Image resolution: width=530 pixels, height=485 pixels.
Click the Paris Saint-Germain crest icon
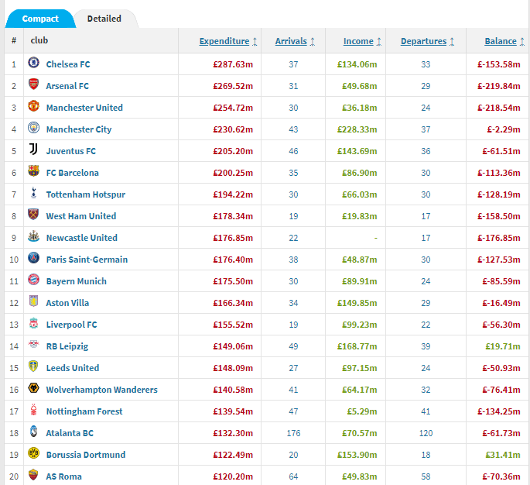[x=33, y=257]
